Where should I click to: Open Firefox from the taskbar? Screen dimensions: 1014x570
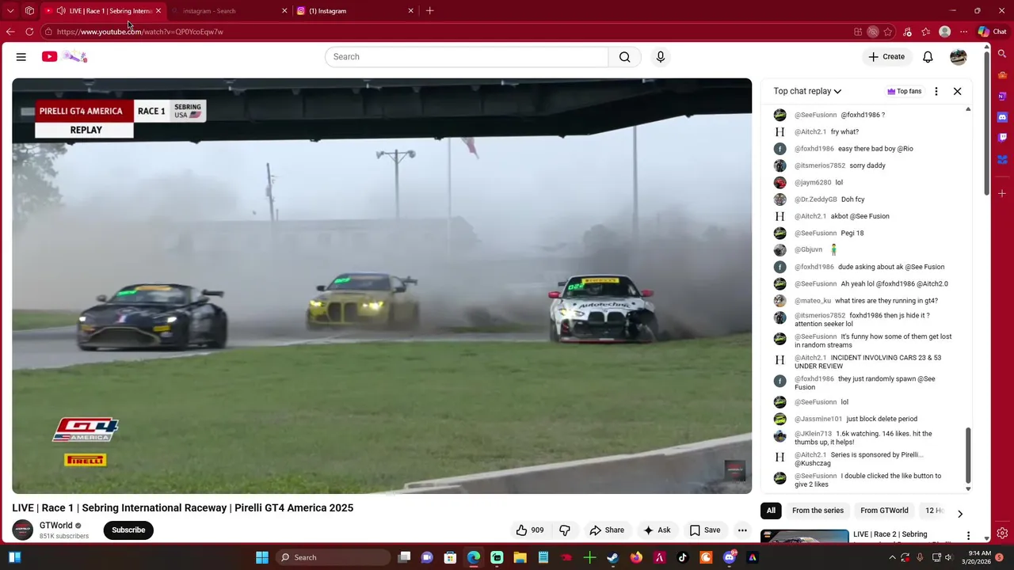click(636, 557)
